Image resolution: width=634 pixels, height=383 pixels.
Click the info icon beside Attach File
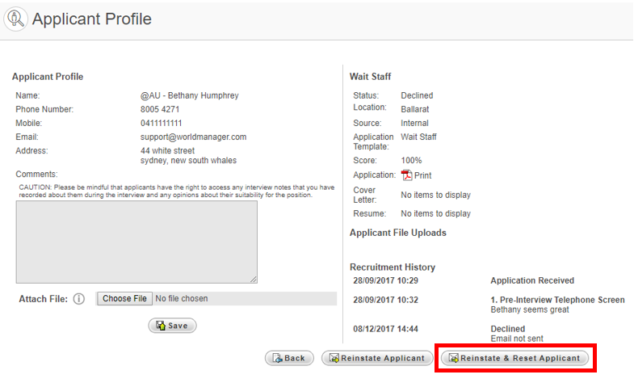79,299
